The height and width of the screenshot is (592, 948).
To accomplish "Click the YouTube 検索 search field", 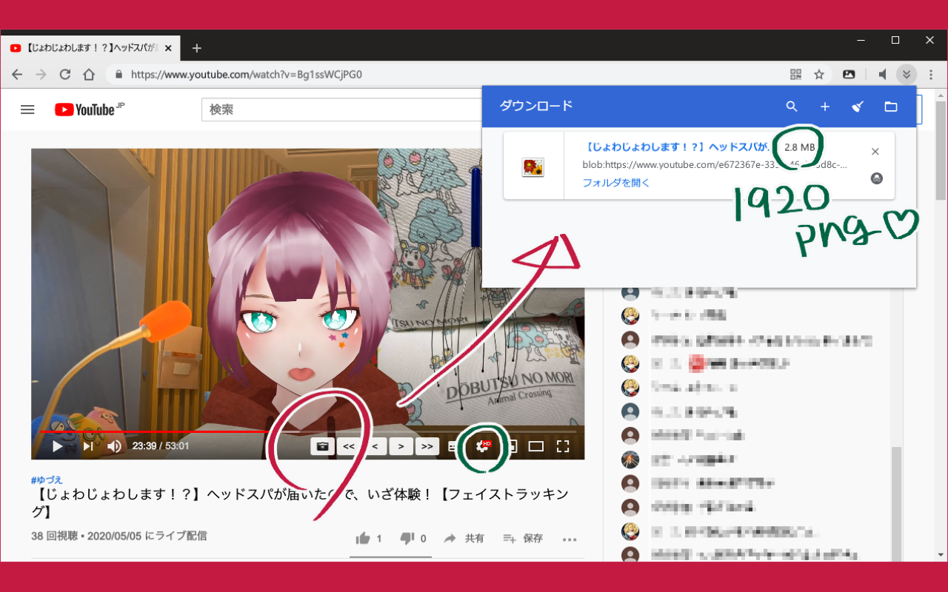I will point(341,110).
